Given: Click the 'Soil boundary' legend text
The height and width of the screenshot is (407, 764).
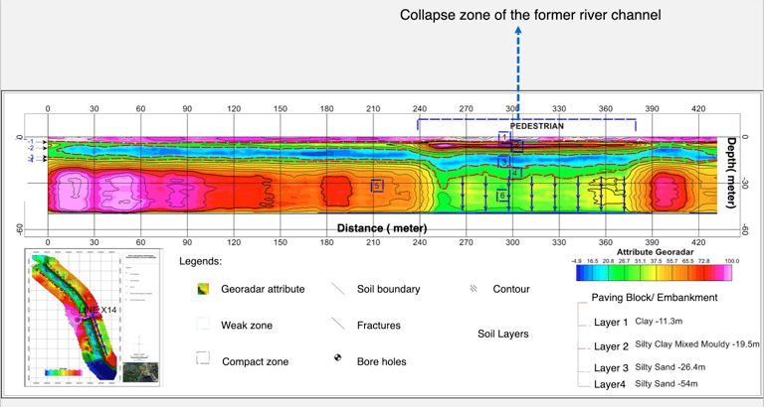Looking at the screenshot, I should click(x=388, y=289).
